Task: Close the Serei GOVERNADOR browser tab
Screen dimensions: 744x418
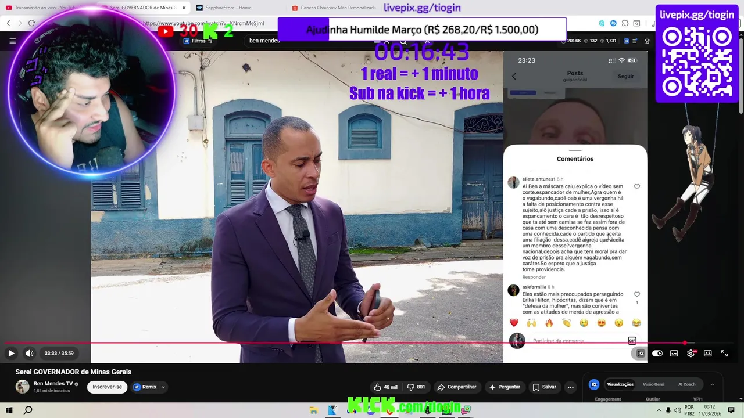Action: [x=184, y=8]
